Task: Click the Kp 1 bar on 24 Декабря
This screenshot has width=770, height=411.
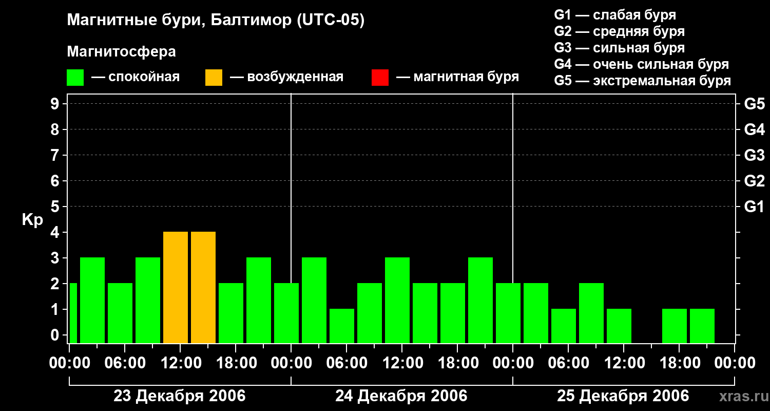Action: [342, 326]
